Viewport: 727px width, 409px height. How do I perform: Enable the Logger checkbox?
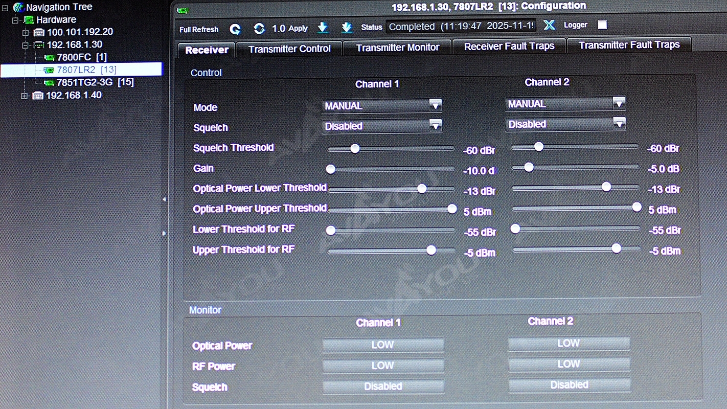coord(602,25)
